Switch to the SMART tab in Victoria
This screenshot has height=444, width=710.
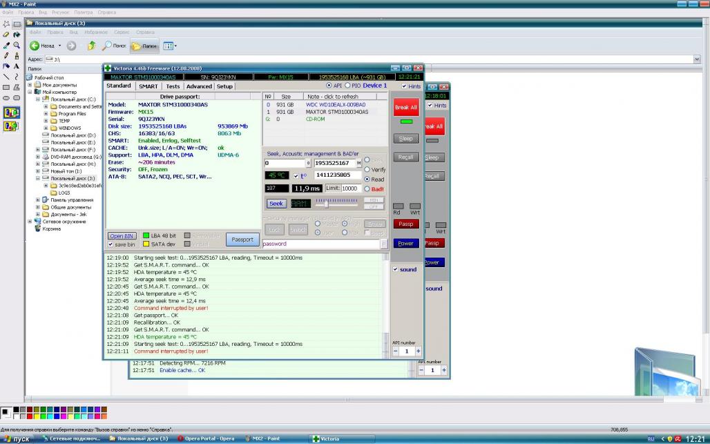click(x=148, y=86)
